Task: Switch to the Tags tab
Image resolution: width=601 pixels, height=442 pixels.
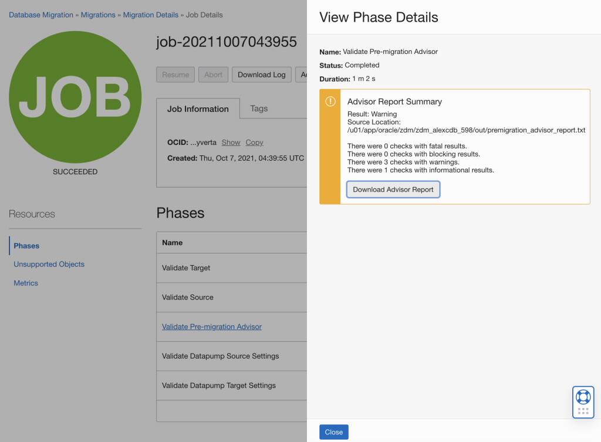Action: click(x=259, y=108)
